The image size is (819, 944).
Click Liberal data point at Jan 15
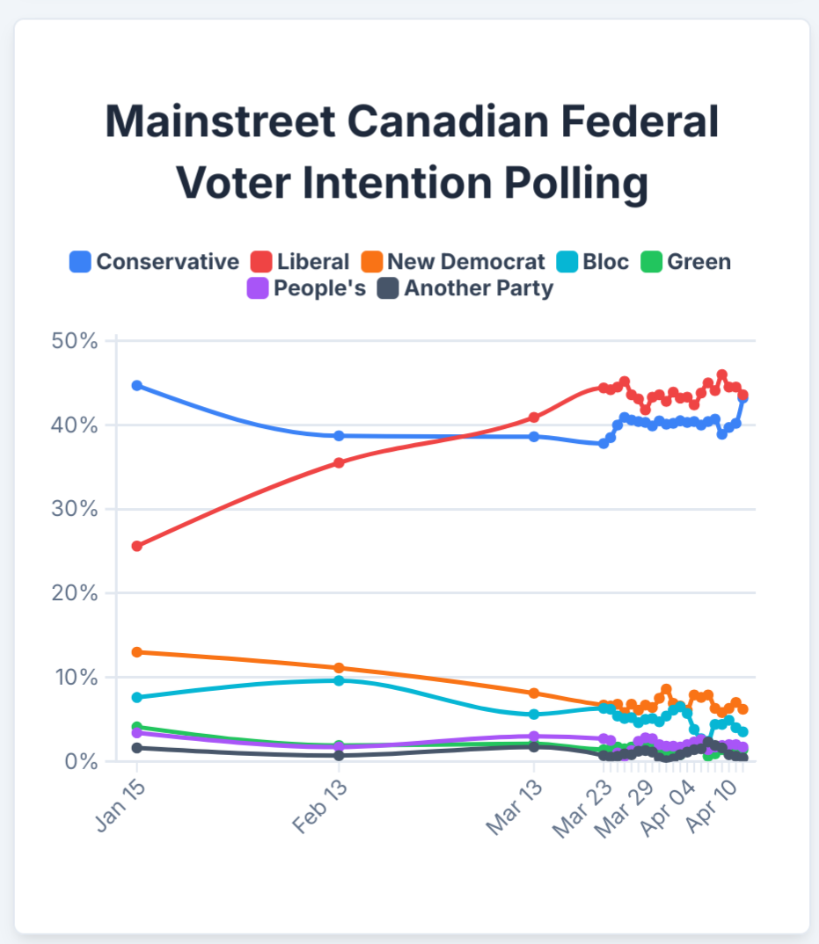click(x=136, y=546)
